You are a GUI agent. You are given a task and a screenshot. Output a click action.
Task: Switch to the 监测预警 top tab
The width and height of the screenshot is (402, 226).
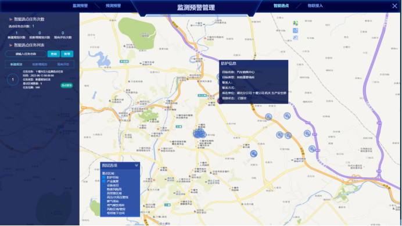80,6
